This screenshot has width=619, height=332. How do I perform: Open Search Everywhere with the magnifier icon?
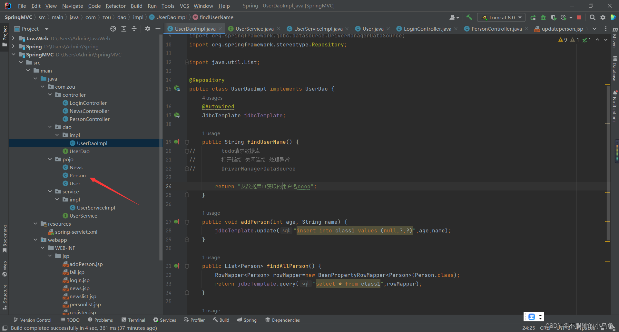[593, 17]
